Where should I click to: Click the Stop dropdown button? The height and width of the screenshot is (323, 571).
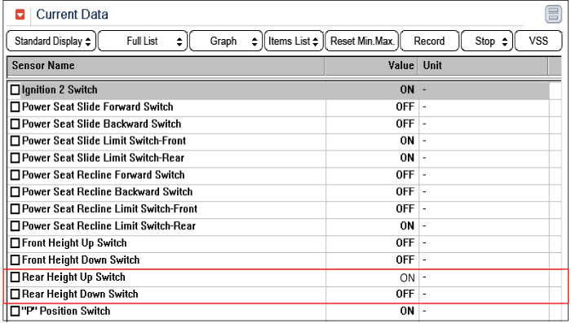[487, 41]
